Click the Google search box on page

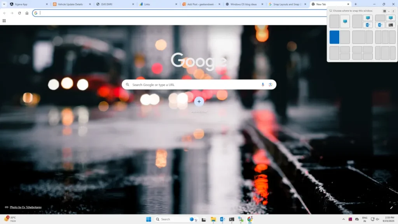coord(194,85)
